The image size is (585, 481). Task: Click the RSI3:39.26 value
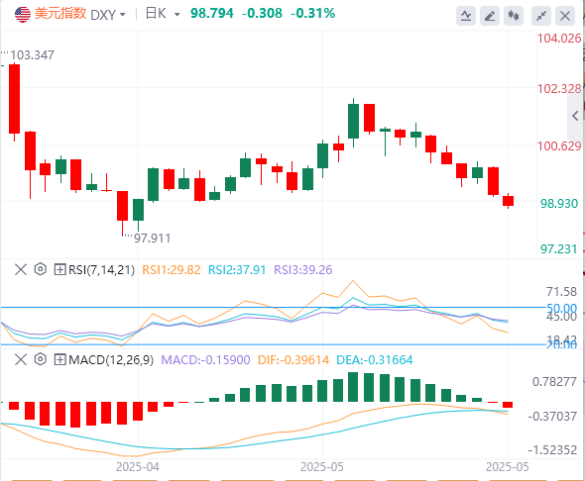tap(303, 269)
